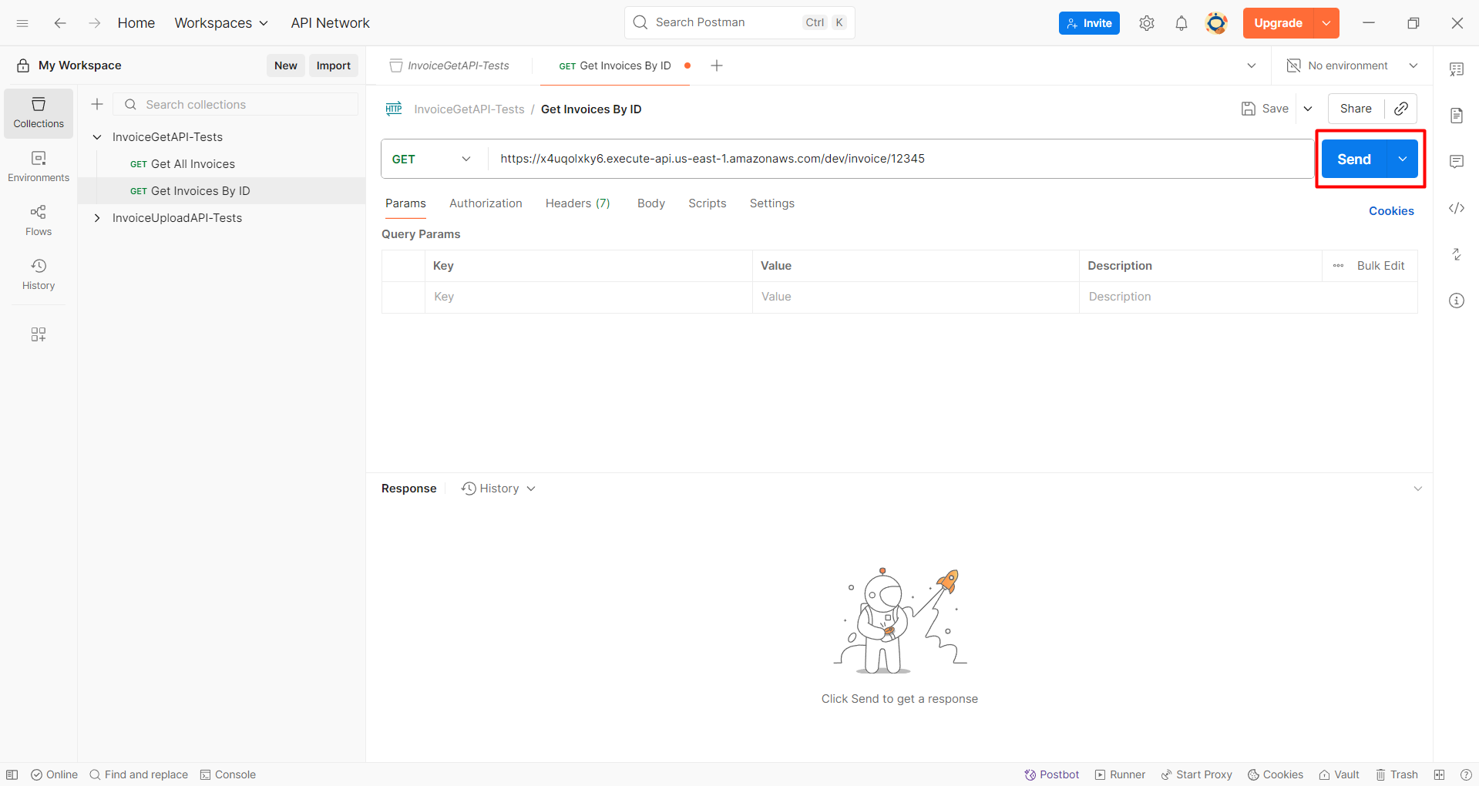
Task: Collapse the InvoiceGetAPI-Tests collection
Action: 97,136
